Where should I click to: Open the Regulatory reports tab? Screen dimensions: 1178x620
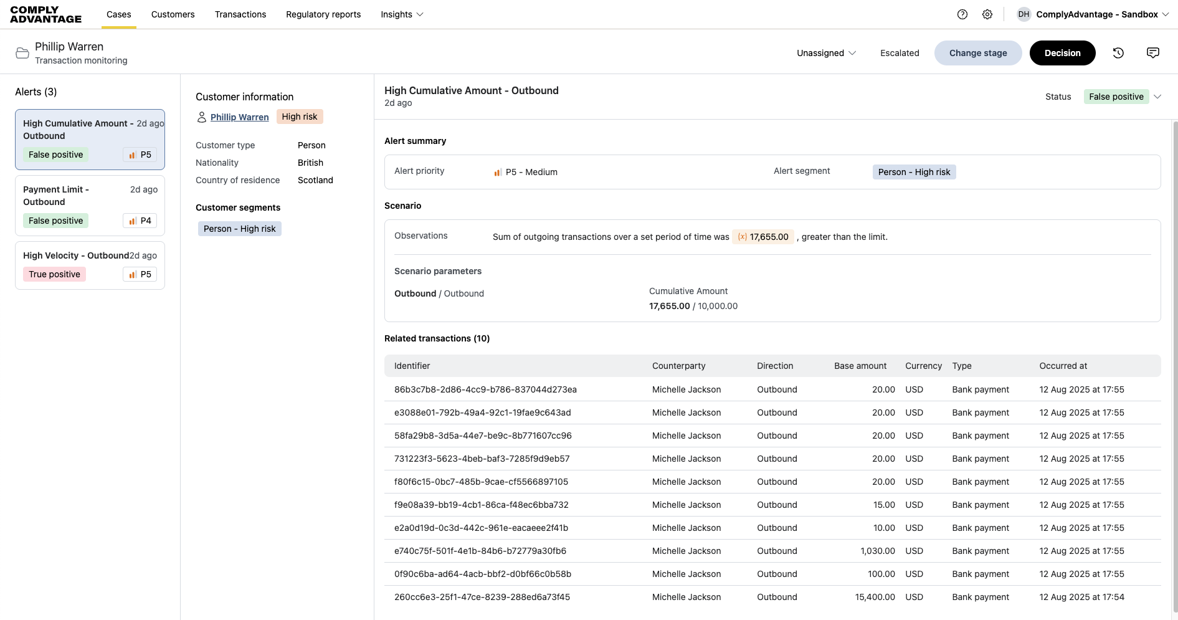pos(323,14)
